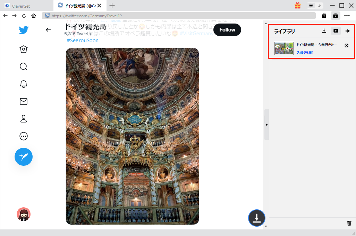Show downloaded videos in library

click(336, 31)
